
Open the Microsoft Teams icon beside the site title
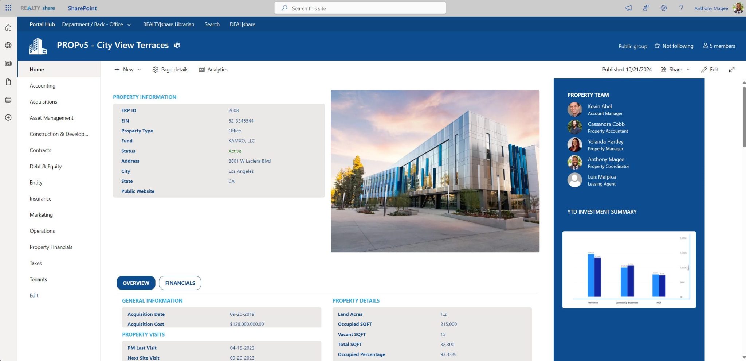pos(177,45)
